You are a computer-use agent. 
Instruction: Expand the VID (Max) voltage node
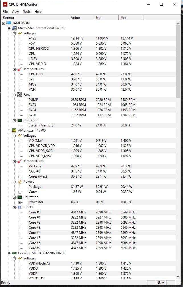20,141
